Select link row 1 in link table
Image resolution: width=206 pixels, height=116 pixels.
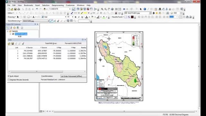[x=47, y=51]
